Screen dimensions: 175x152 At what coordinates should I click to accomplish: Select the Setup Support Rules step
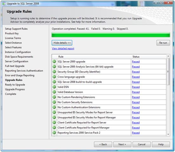coord(16,29)
